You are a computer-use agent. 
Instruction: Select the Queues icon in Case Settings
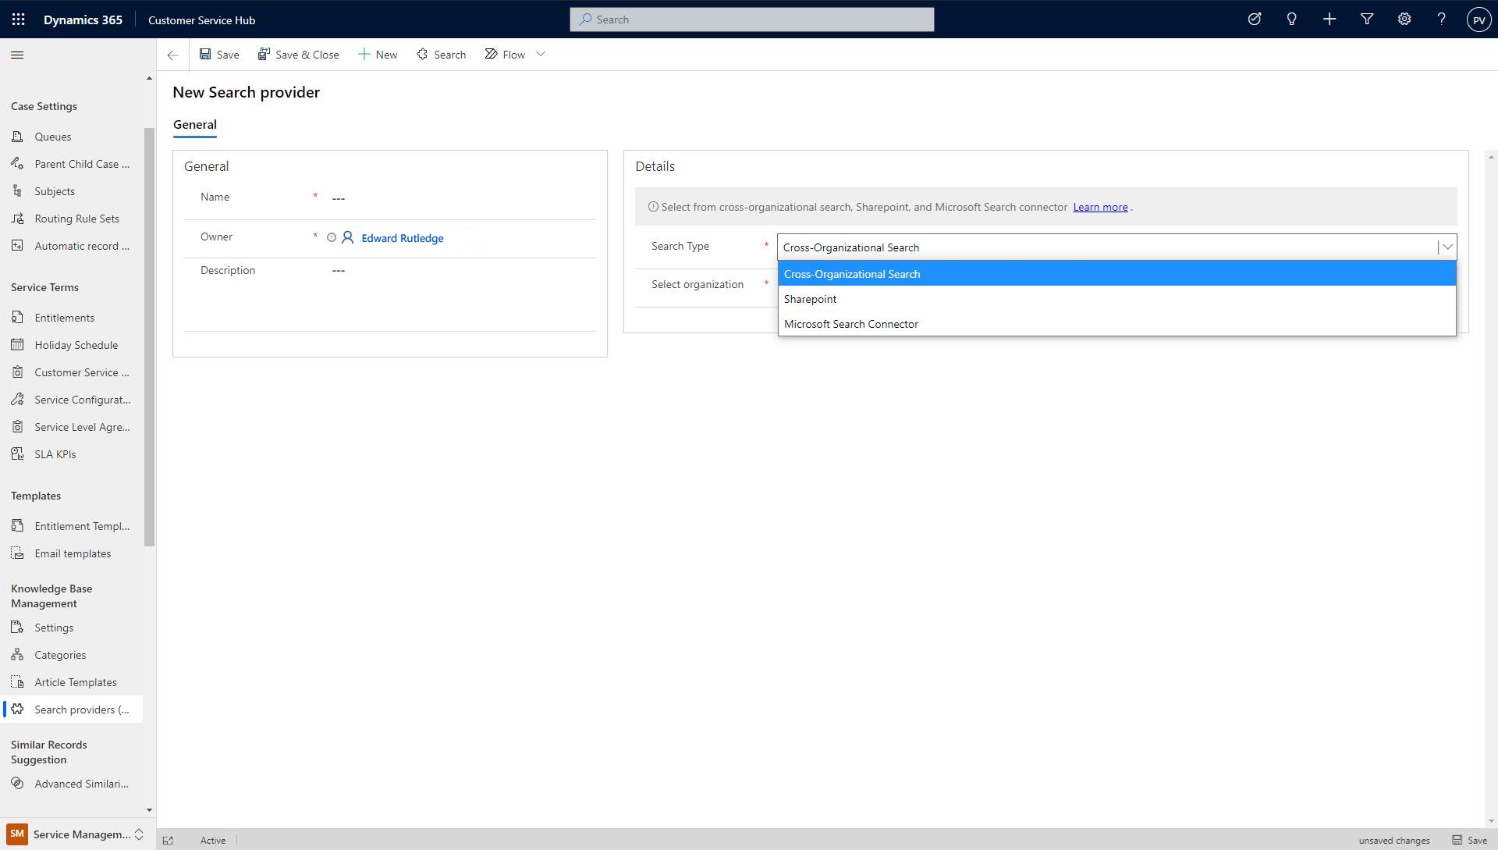pos(17,136)
